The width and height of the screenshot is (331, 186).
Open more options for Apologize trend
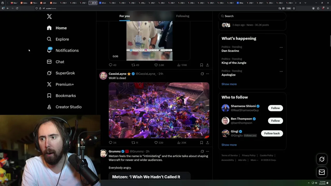281,71
